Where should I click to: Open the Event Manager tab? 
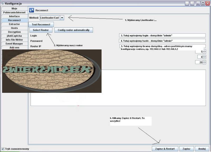click(14, 44)
